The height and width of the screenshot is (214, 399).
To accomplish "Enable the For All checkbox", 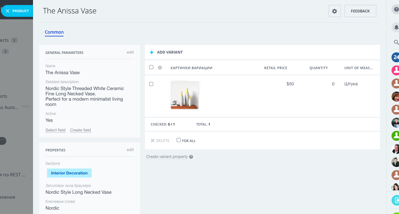I will click(x=178, y=140).
